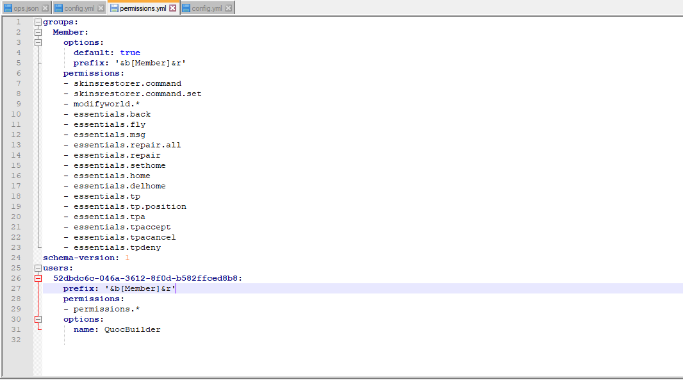Close the config.yml tab beside ops.json
This screenshot has width=683, height=380.
coord(101,8)
